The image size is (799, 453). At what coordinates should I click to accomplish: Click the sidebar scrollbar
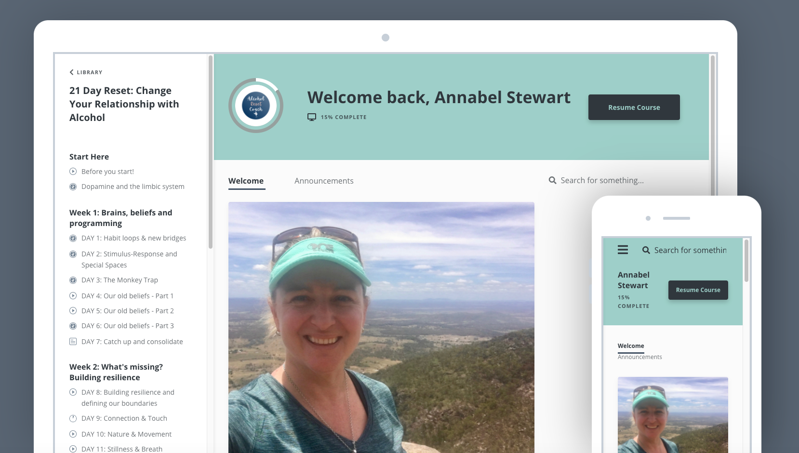click(211, 152)
